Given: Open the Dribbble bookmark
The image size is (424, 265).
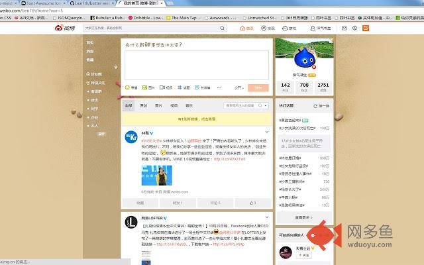Looking at the screenshot, I should coord(146,18).
